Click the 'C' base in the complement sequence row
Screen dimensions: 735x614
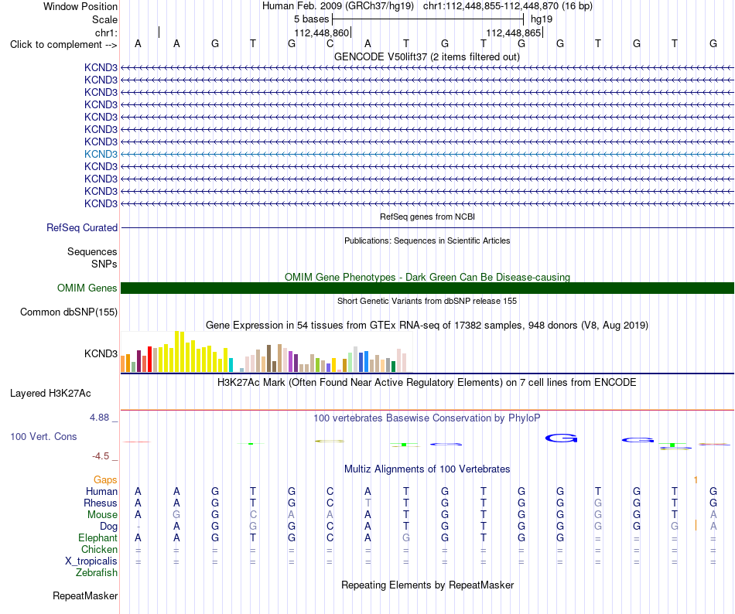click(x=330, y=43)
